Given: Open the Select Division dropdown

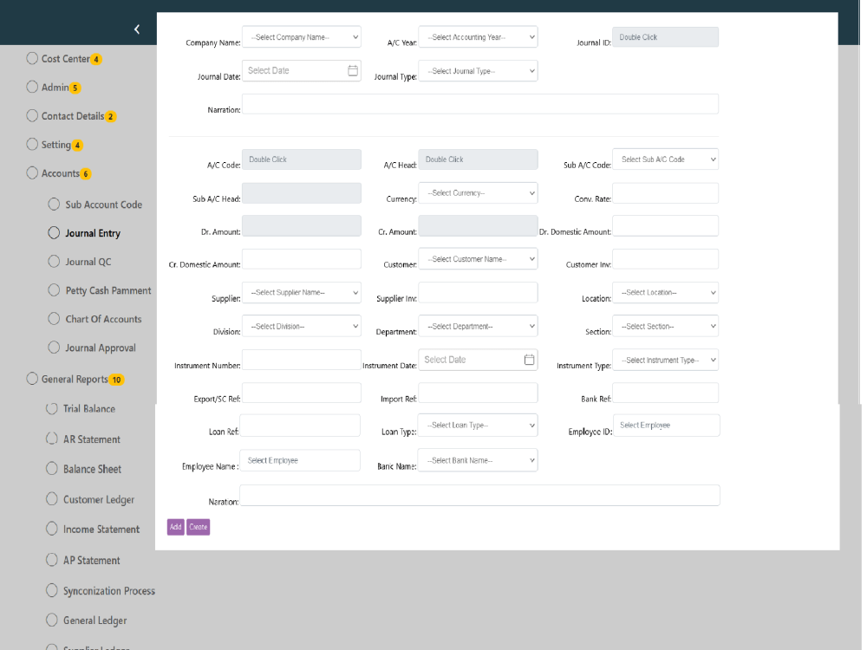Looking at the screenshot, I should [302, 326].
